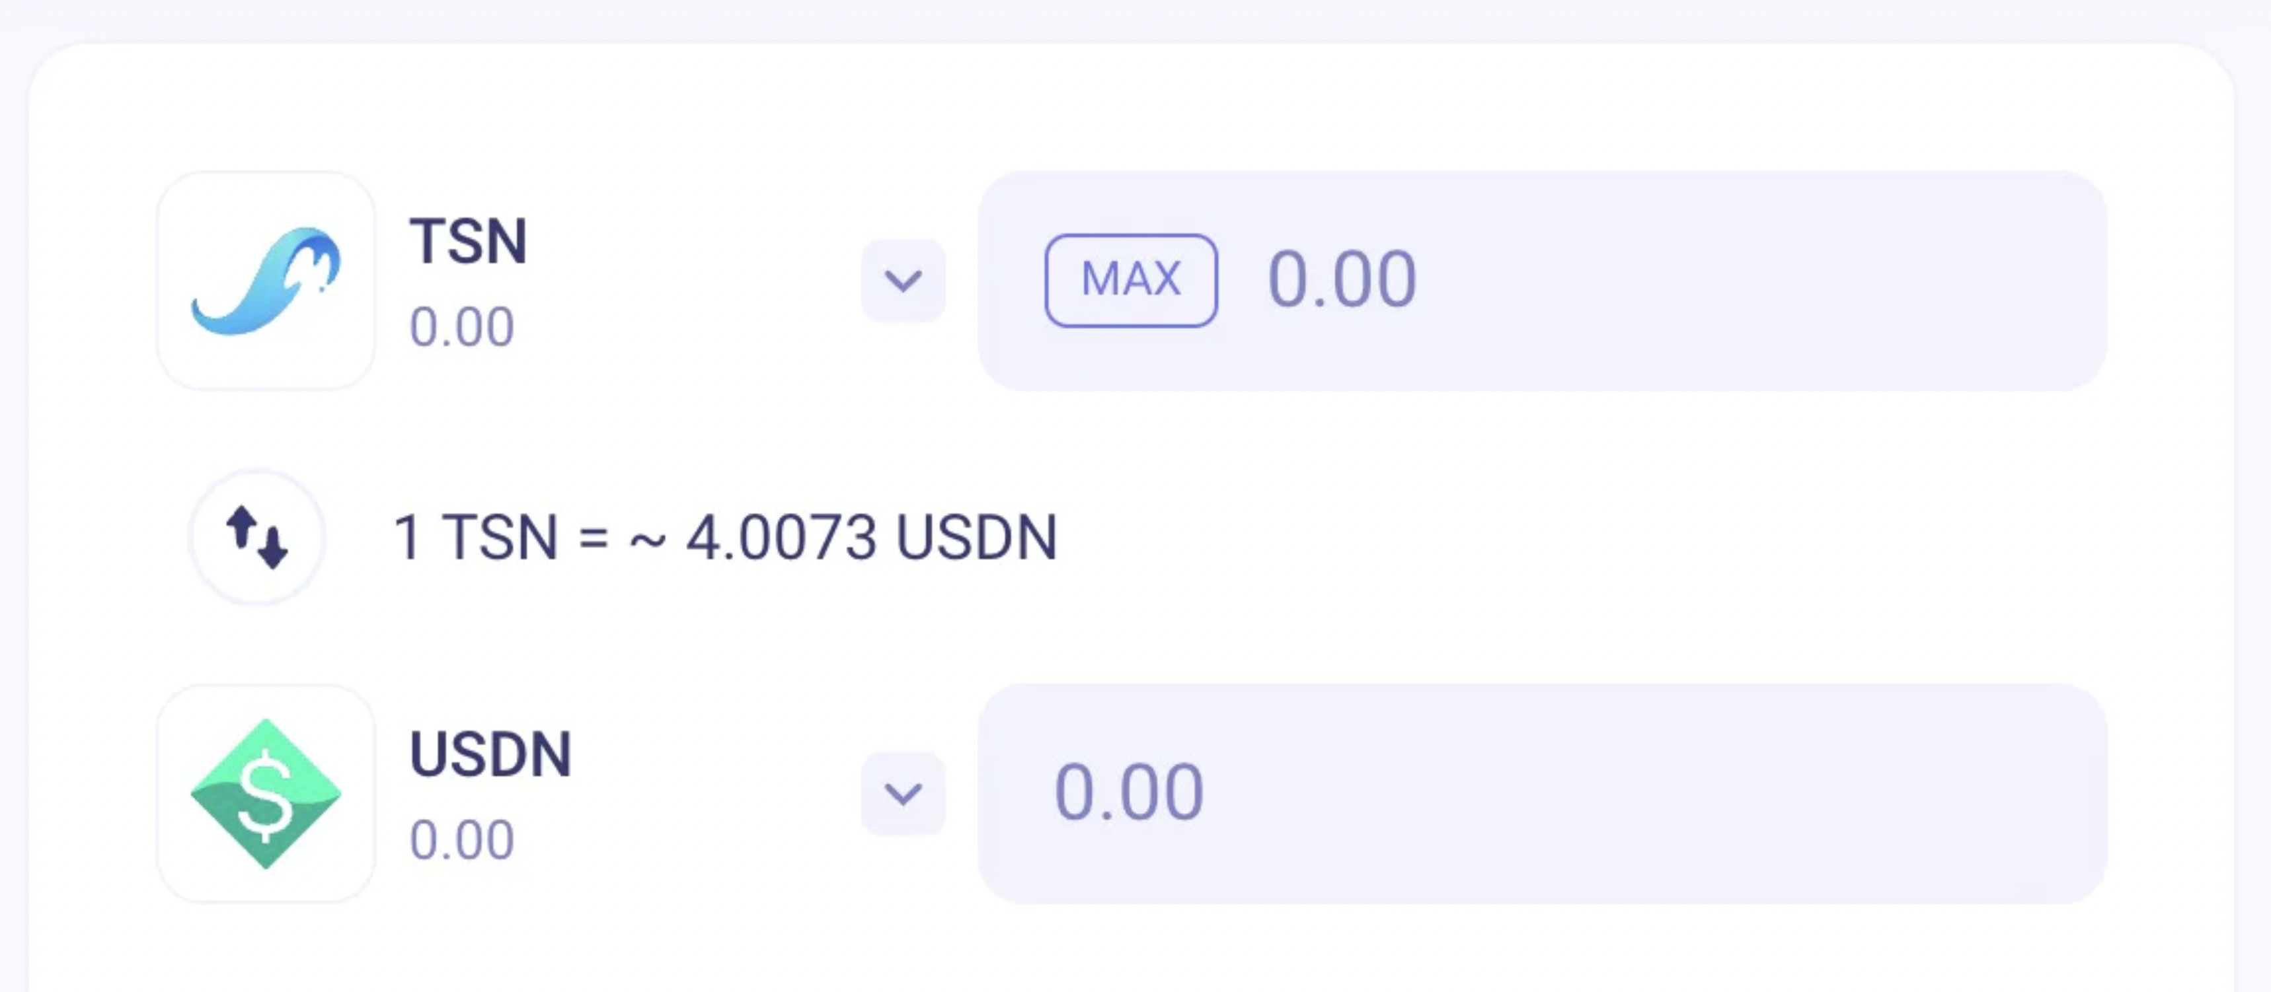Click the TSN wave token logo
The height and width of the screenshot is (992, 2271).
265,280
